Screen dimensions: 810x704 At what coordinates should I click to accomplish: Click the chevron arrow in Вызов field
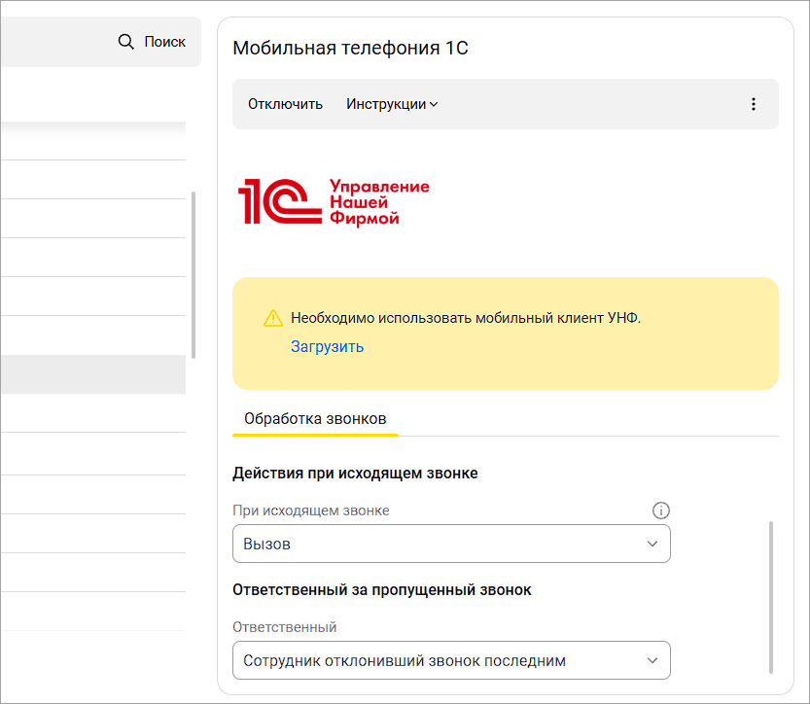[652, 545]
